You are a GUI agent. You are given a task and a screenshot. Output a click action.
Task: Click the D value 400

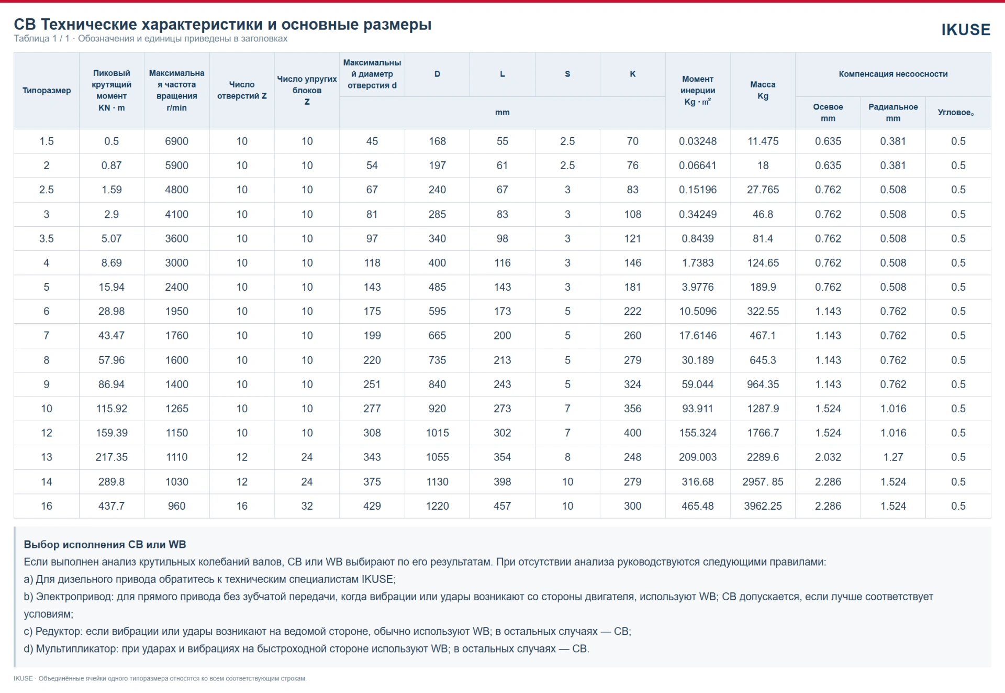[x=437, y=263]
